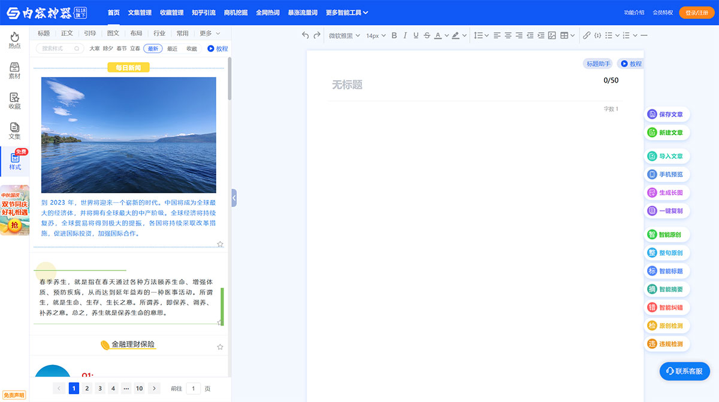Click the Undo arrow icon
This screenshot has width=719, height=402.
[305, 35]
